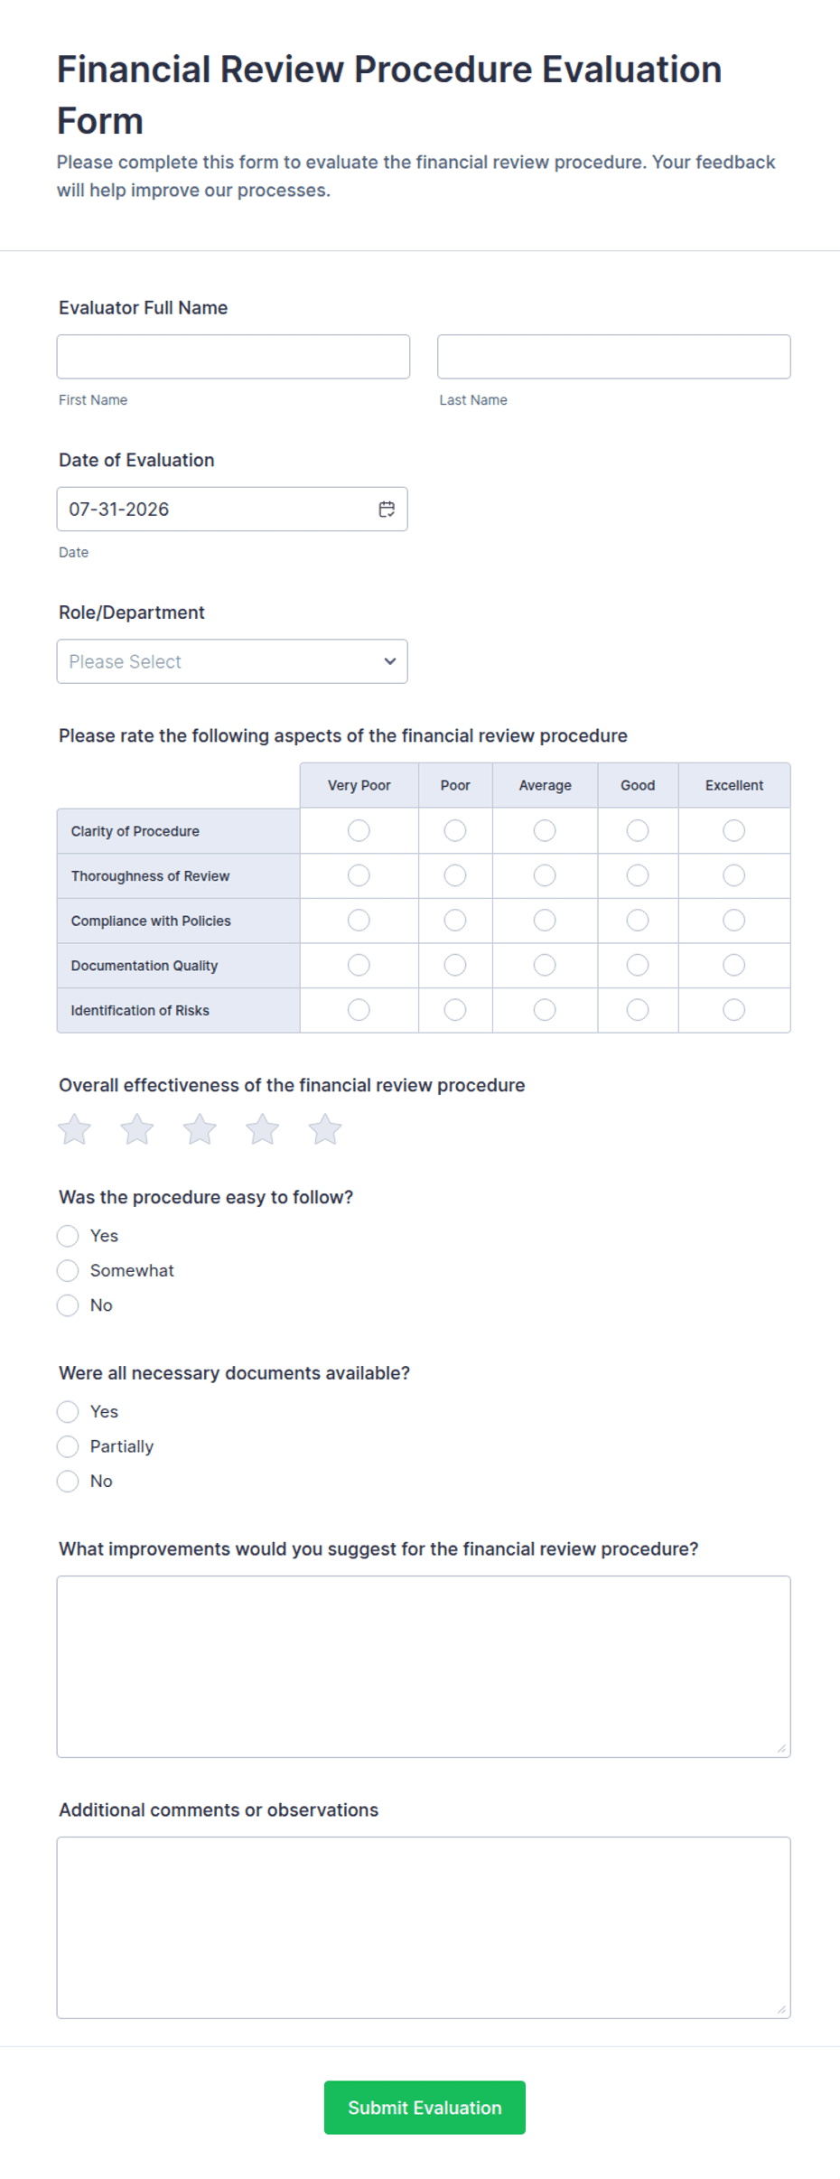Screen dimensions: 840x2179
Task: Click the suggested improvements text area
Action: [x=424, y=1667]
